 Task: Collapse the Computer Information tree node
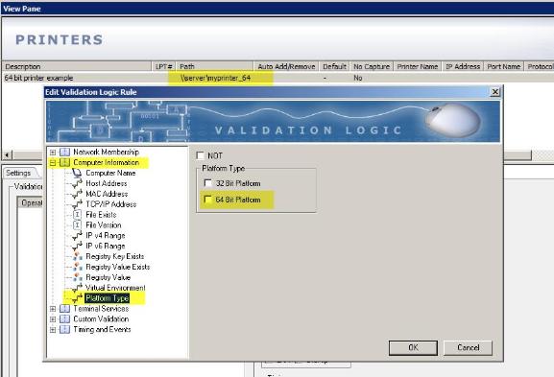(53, 163)
